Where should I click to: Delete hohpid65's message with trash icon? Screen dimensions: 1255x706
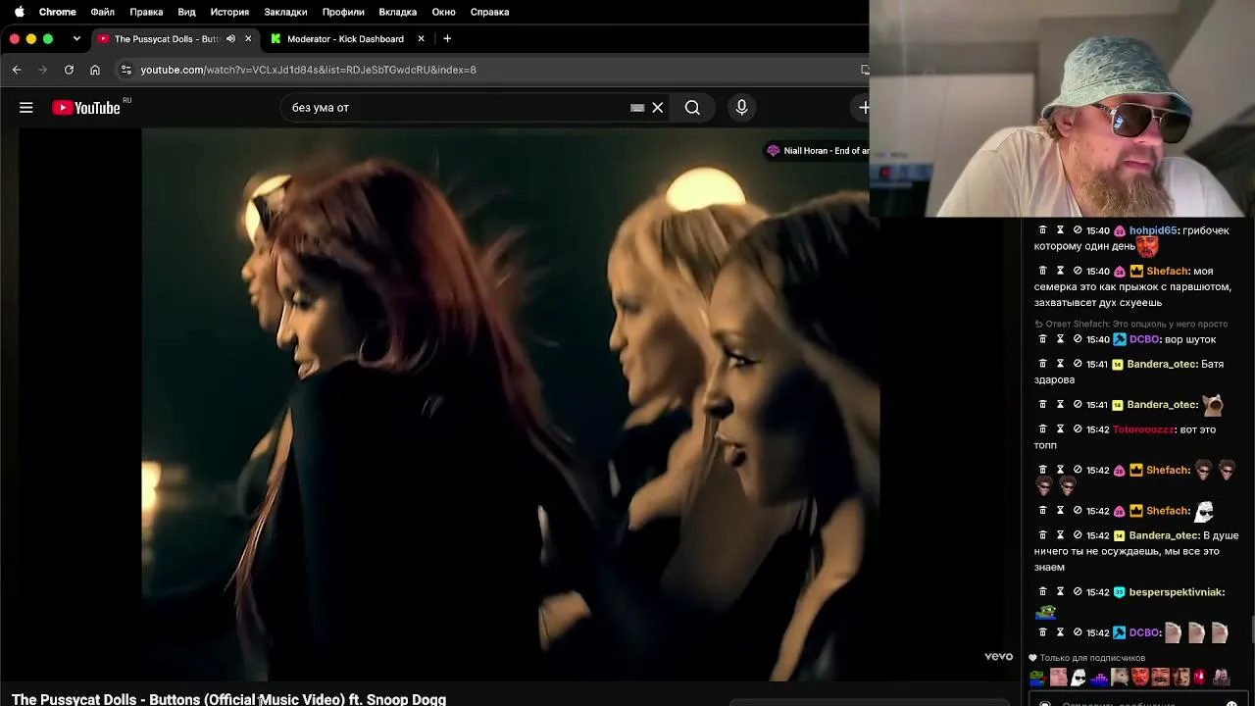[1042, 230]
